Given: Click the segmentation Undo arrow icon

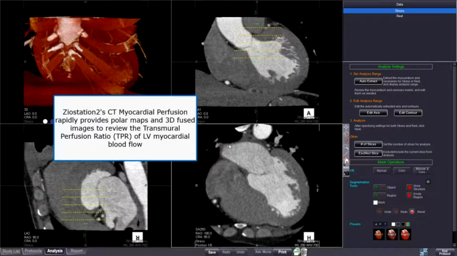Looking at the screenshot, I should tap(380, 212).
